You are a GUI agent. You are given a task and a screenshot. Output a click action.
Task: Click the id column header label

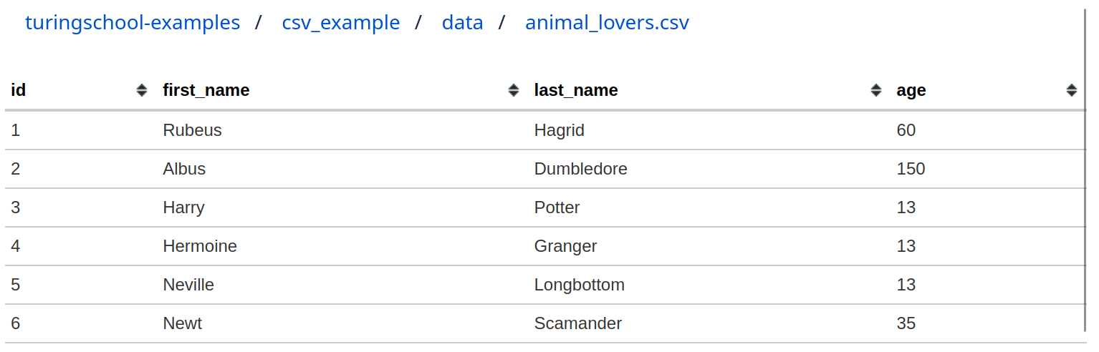(x=19, y=90)
